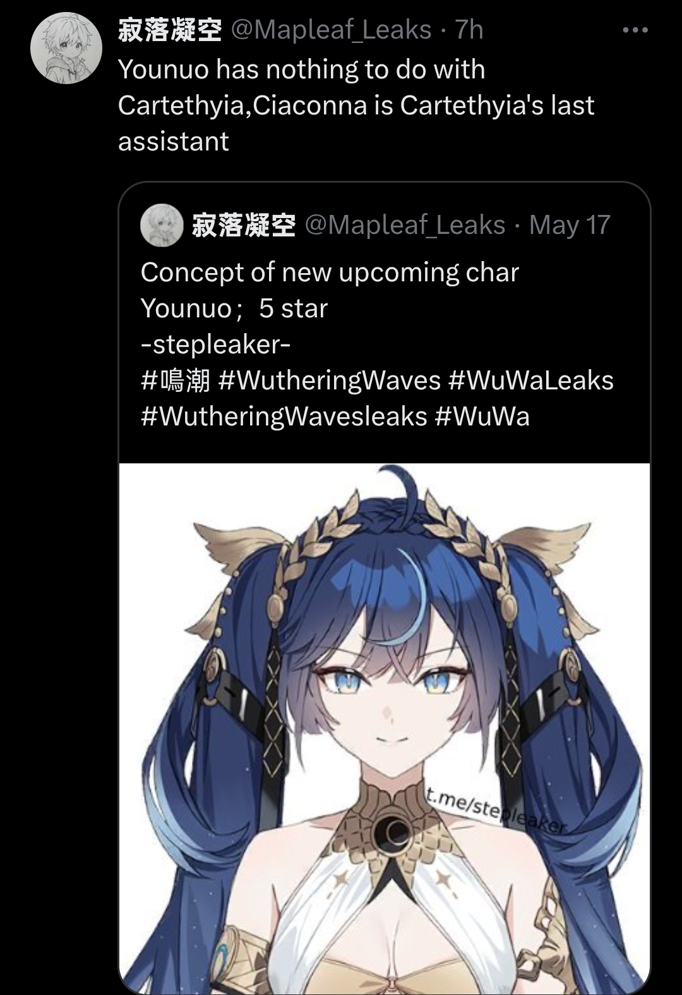The height and width of the screenshot is (995, 682).
Task: Open the #WuWa hashtag
Action: pos(482,417)
